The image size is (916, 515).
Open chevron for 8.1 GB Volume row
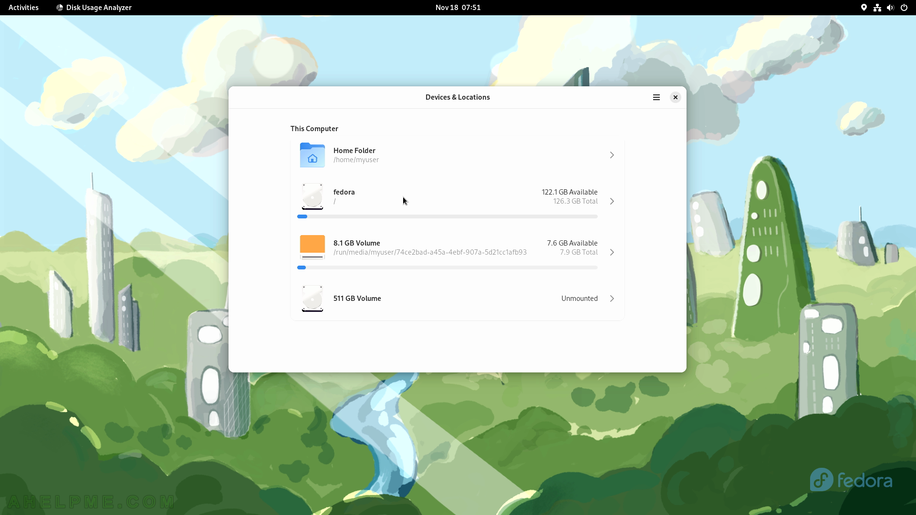pyautogui.click(x=612, y=252)
